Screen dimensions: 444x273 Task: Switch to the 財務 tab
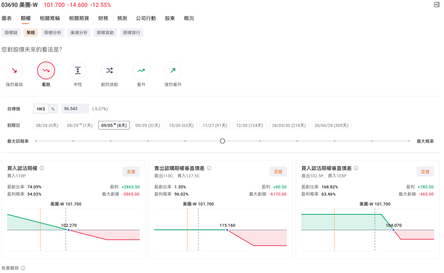pos(103,18)
